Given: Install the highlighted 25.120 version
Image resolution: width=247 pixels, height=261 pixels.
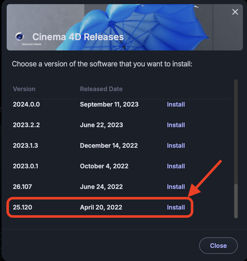Looking at the screenshot, I should click(x=176, y=207).
